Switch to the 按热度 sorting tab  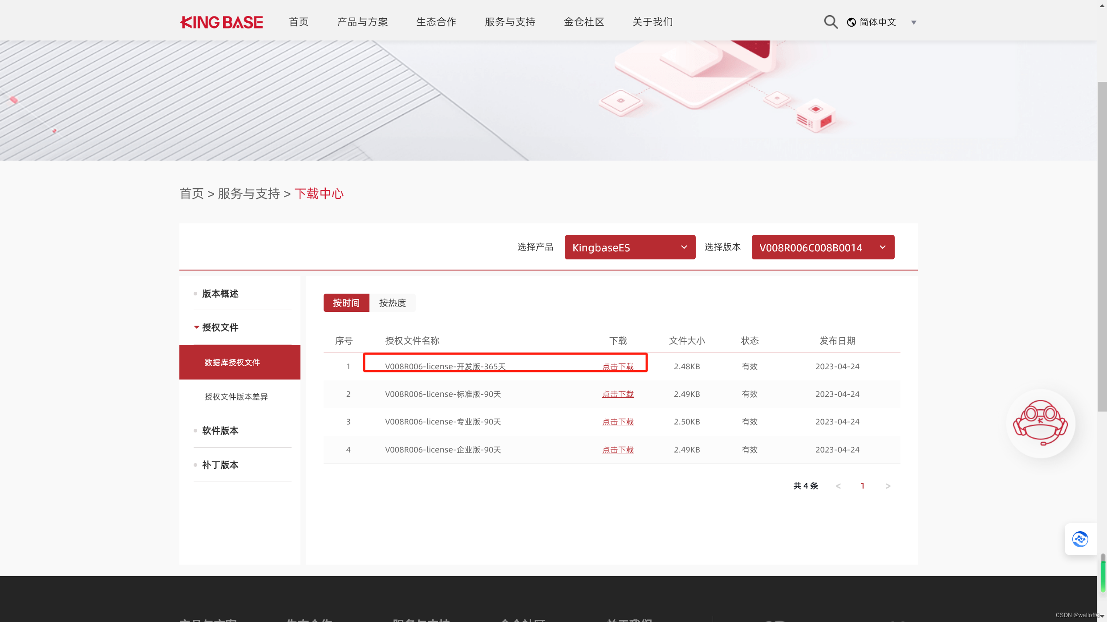pos(393,303)
